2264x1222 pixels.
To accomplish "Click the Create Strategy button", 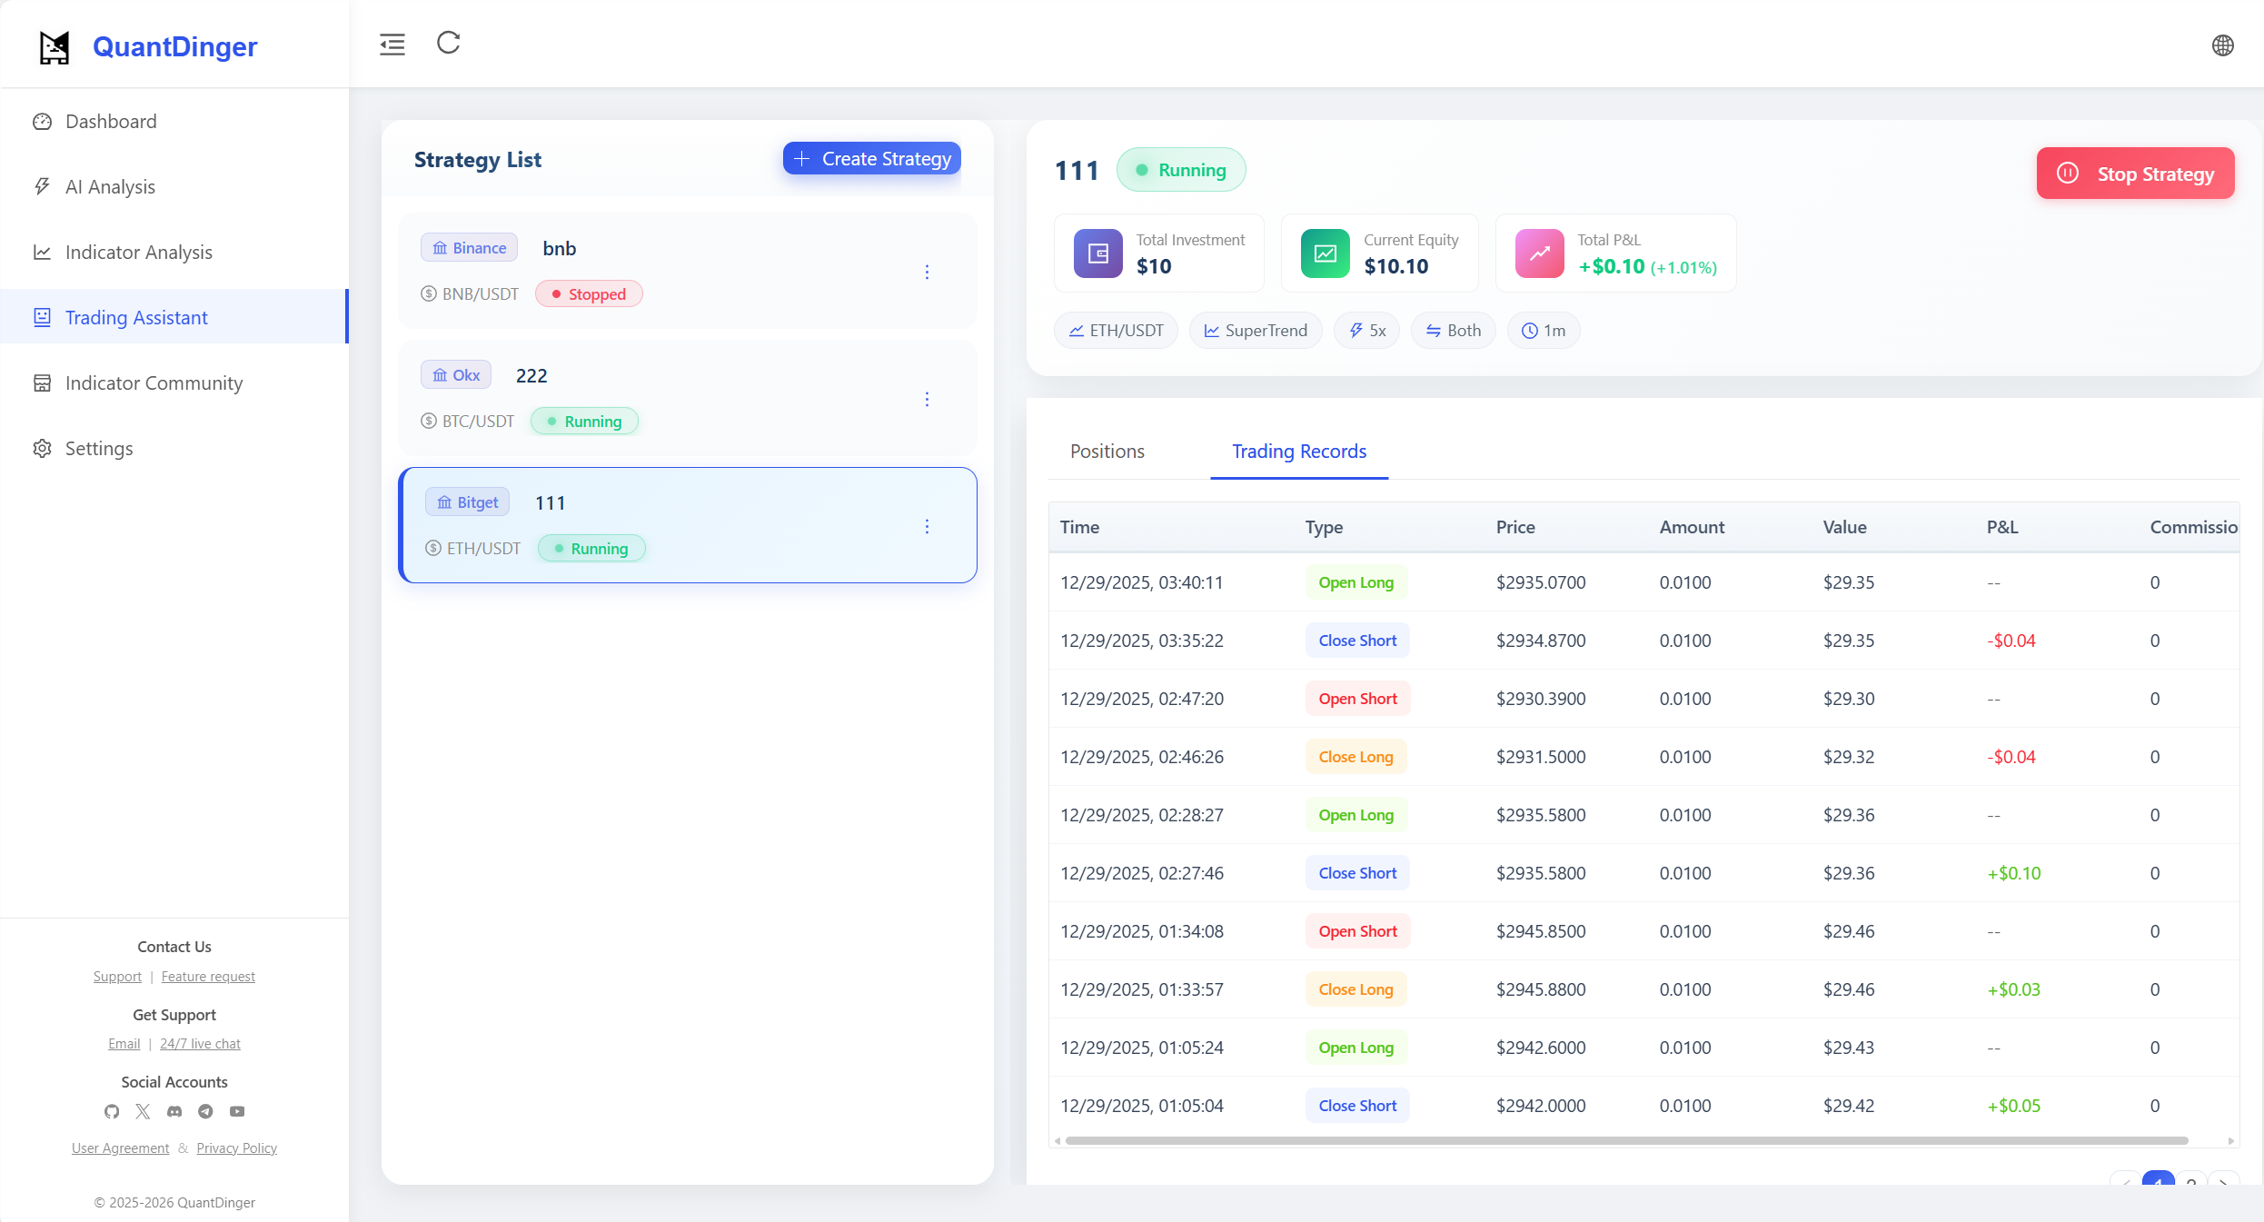I will point(871,159).
